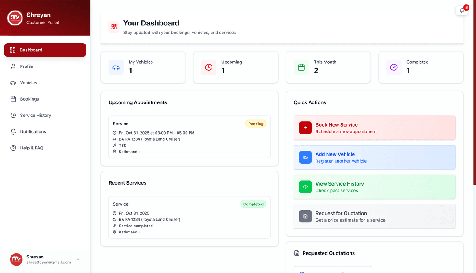Click the red plus icon for Book New Service
This screenshot has width=476, height=273.
coord(305,128)
